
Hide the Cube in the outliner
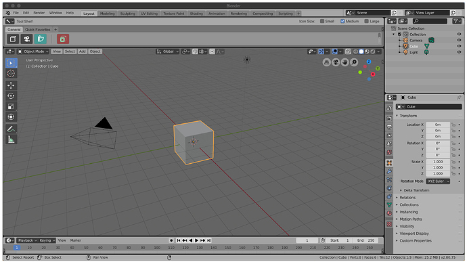(x=459, y=46)
